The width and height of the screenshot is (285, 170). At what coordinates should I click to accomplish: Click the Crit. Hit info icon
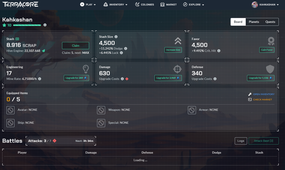tap(219, 51)
